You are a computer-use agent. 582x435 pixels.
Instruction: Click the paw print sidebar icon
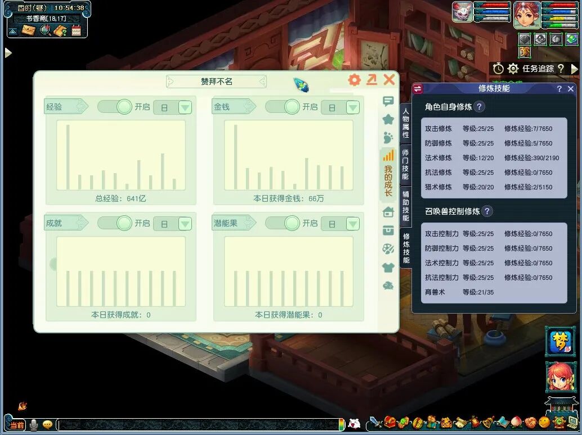point(388,137)
